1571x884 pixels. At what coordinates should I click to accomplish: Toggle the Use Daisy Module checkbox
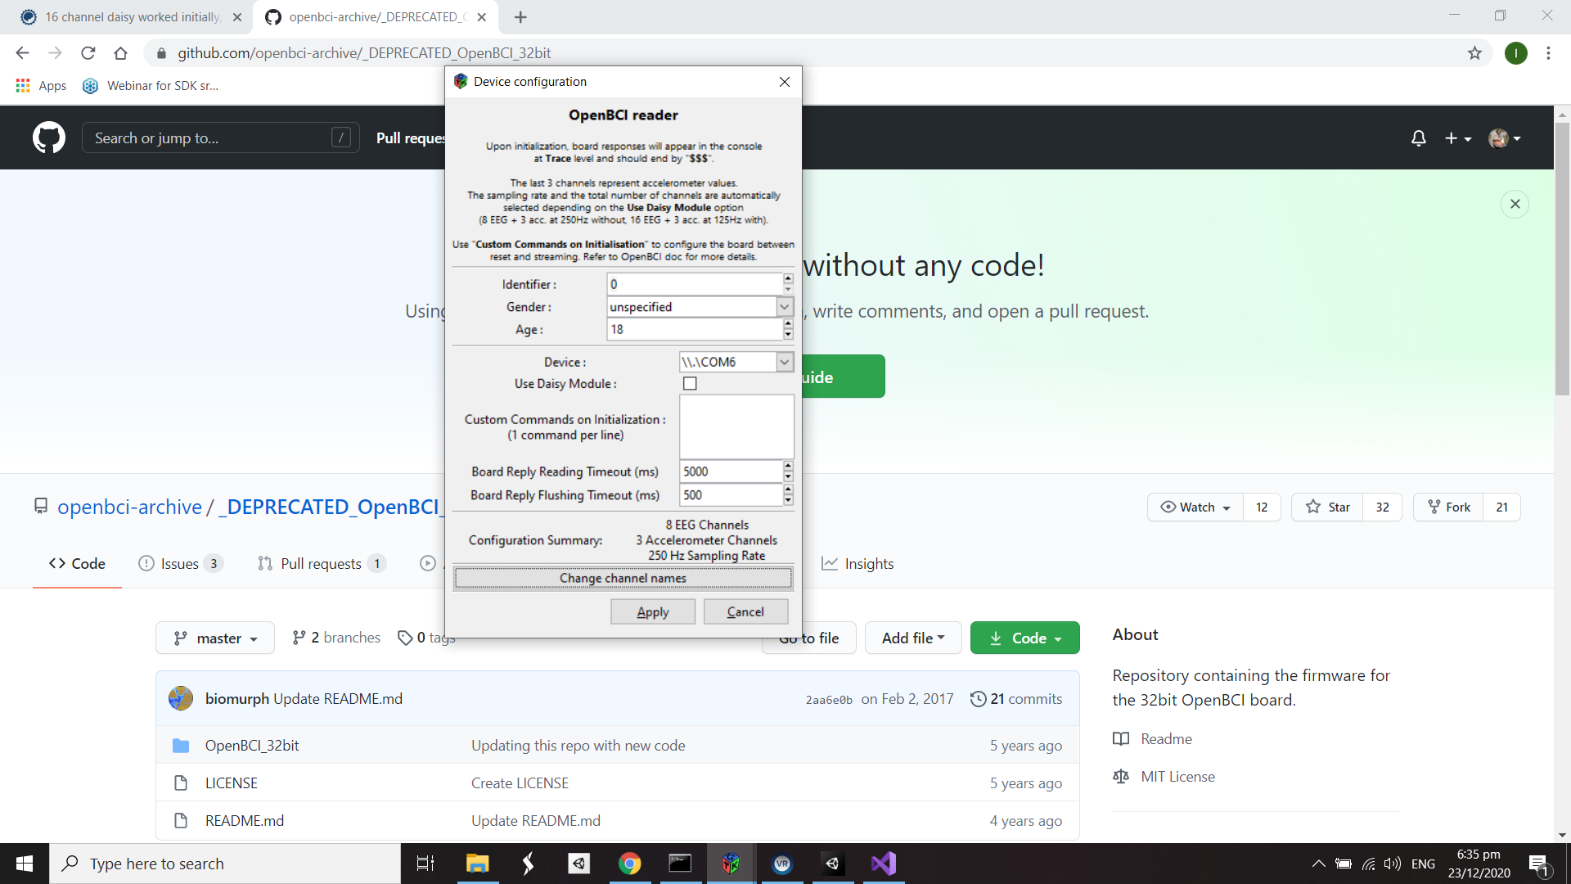point(690,383)
